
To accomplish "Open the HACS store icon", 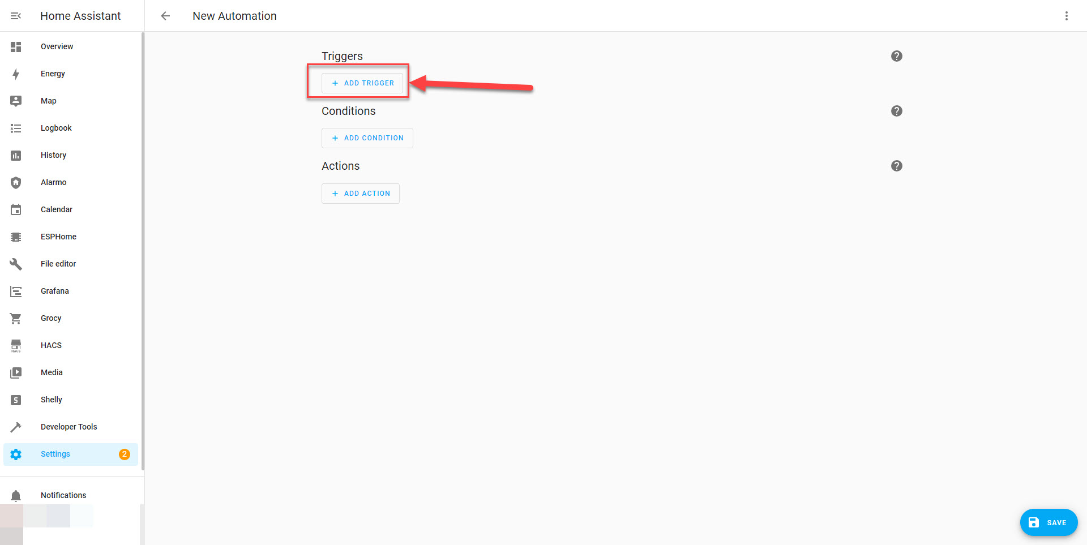I will pos(16,346).
